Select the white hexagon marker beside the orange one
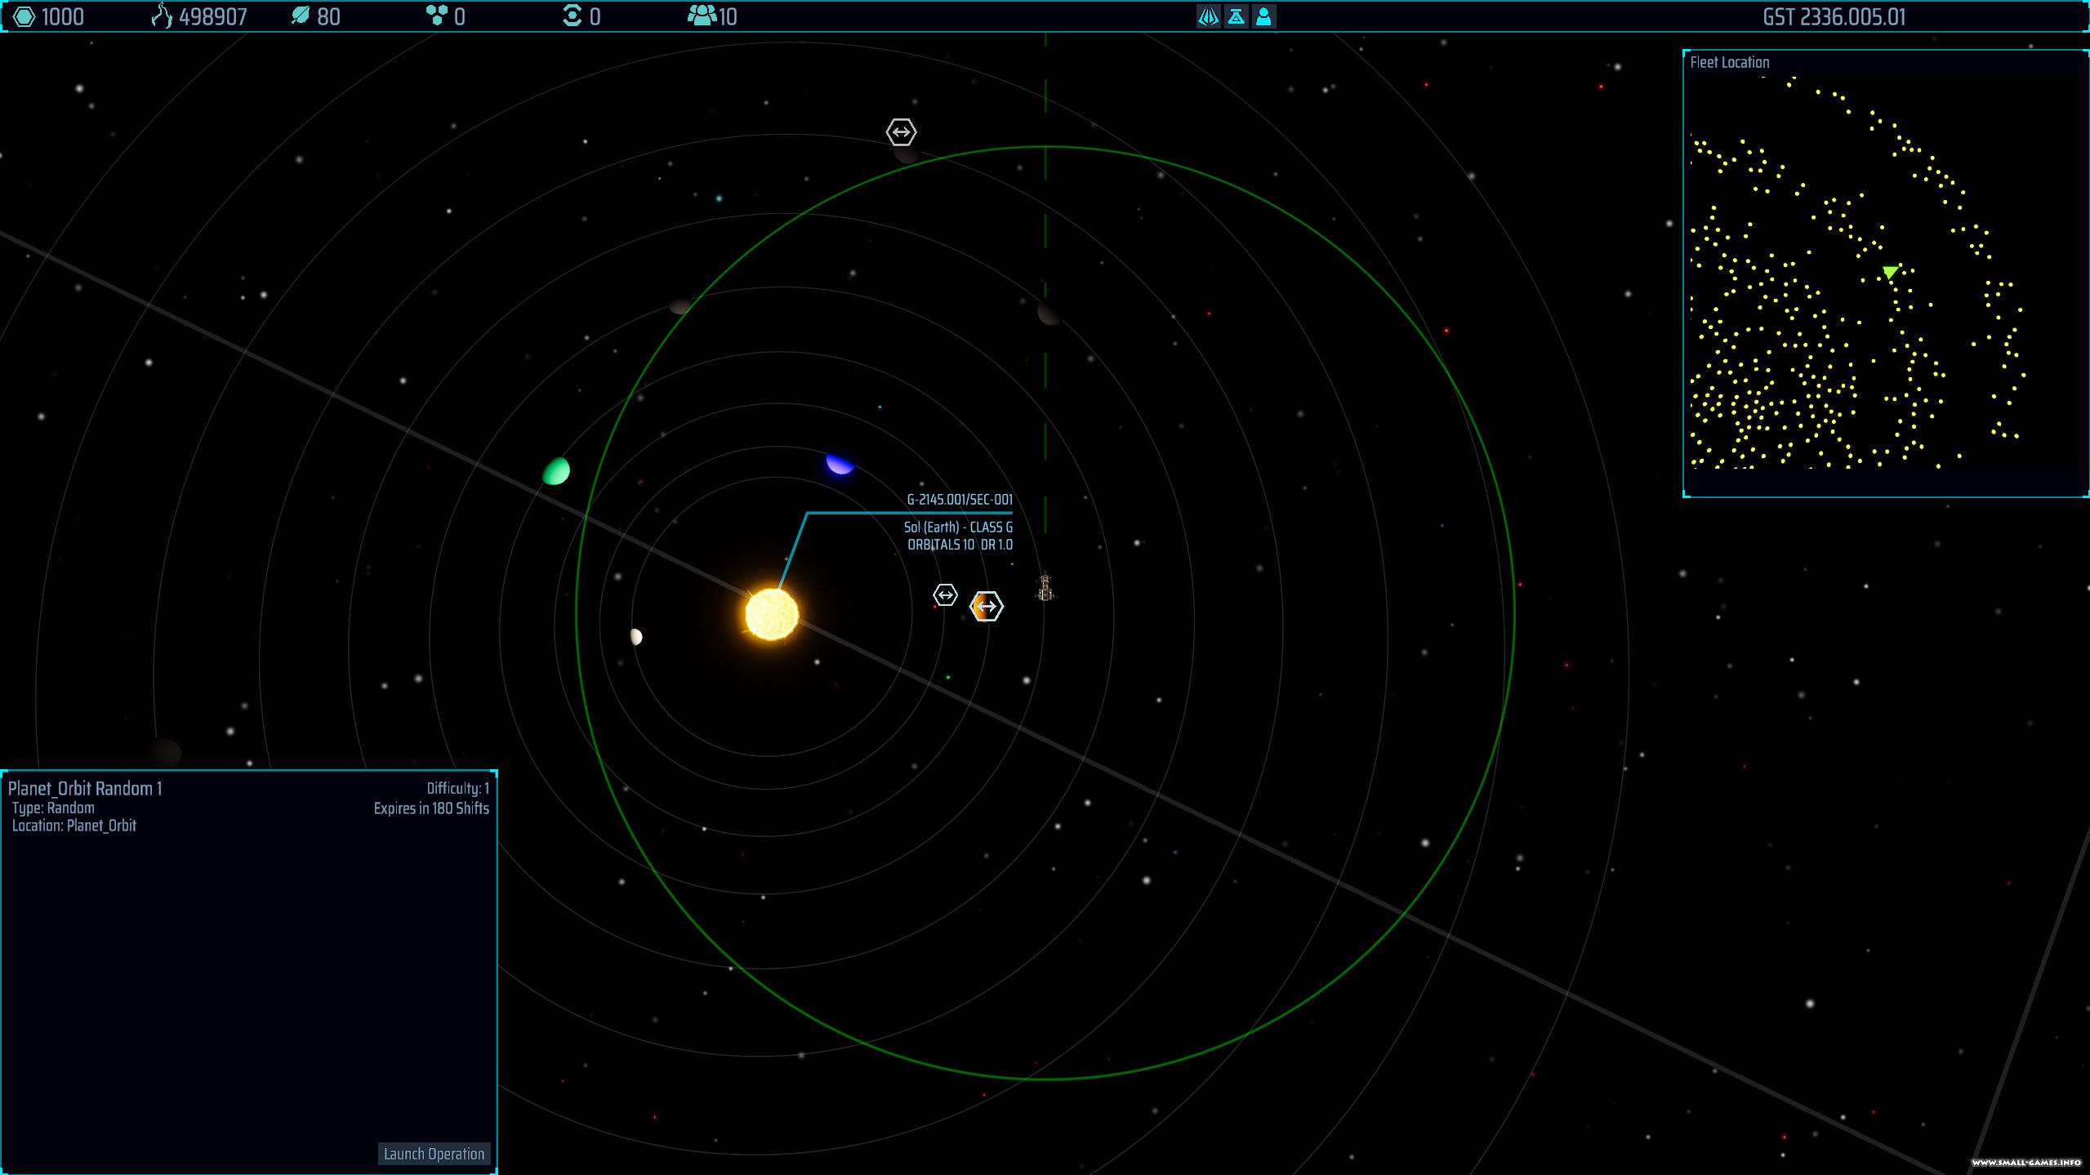This screenshot has height=1175, width=2090. (x=945, y=595)
